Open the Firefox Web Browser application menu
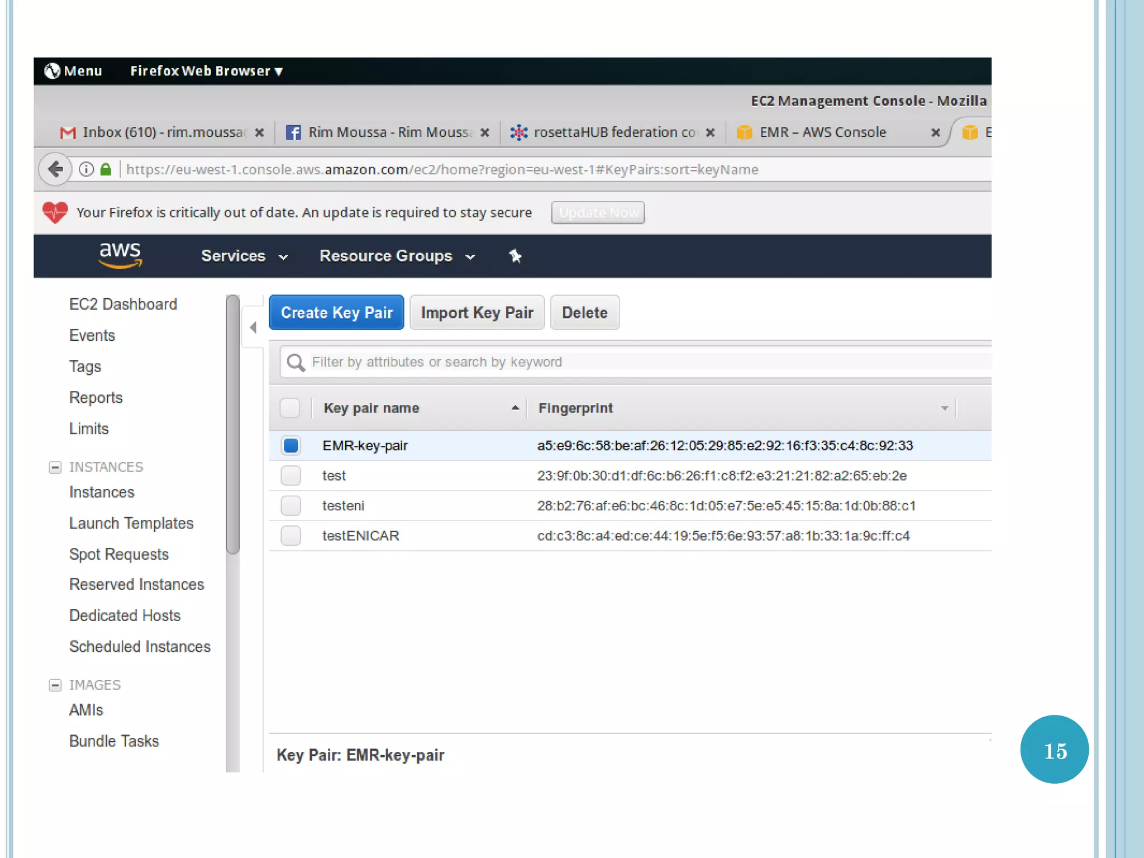The height and width of the screenshot is (858, 1144). click(x=206, y=71)
